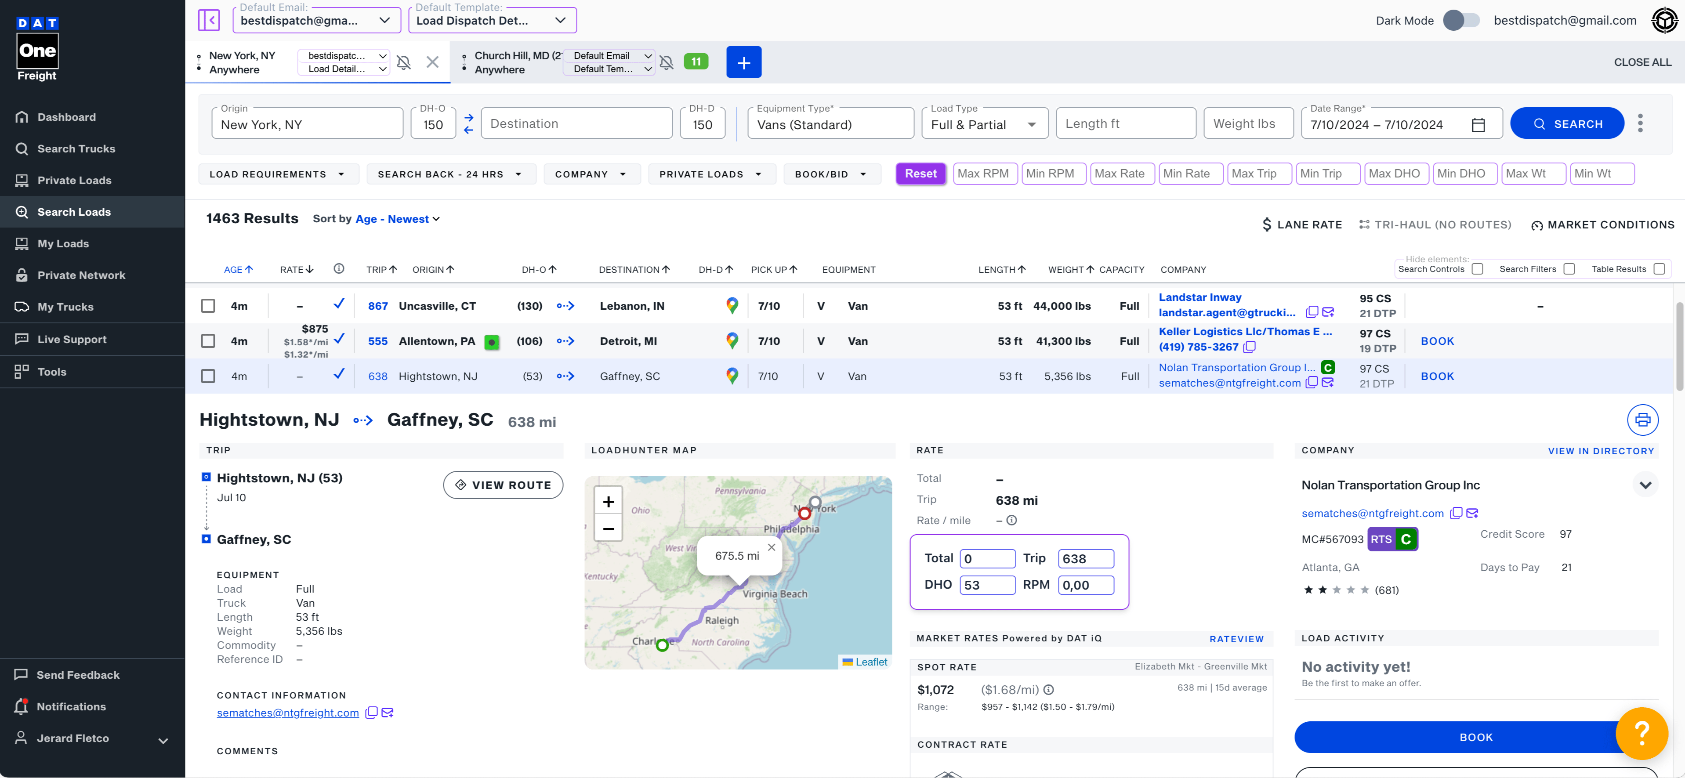
Task: Send email to Landstar Inway envelope icon
Action: coord(1327,312)
